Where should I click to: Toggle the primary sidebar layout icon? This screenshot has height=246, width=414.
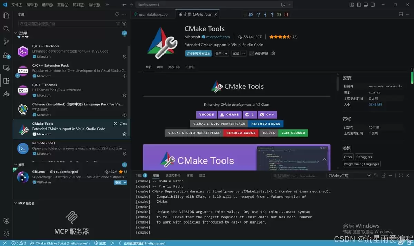[359, 5]
